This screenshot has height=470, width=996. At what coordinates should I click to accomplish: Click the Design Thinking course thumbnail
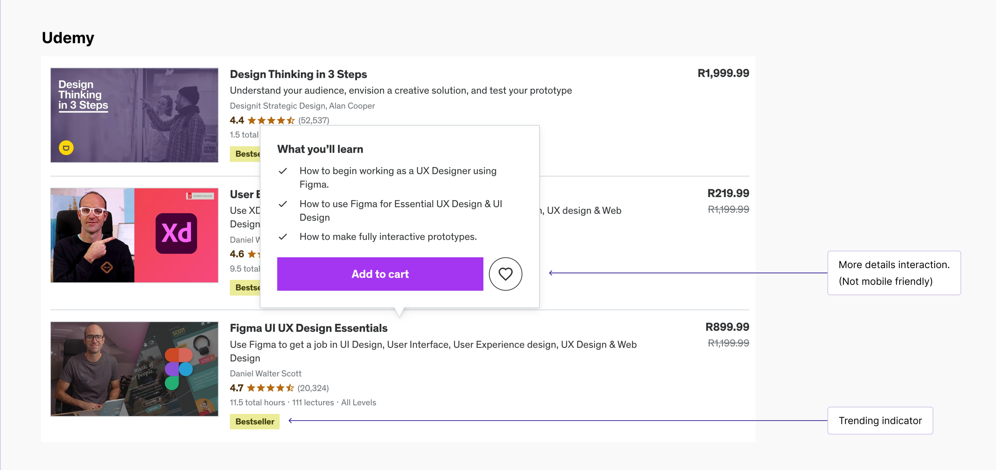click(x=134, y=115)
